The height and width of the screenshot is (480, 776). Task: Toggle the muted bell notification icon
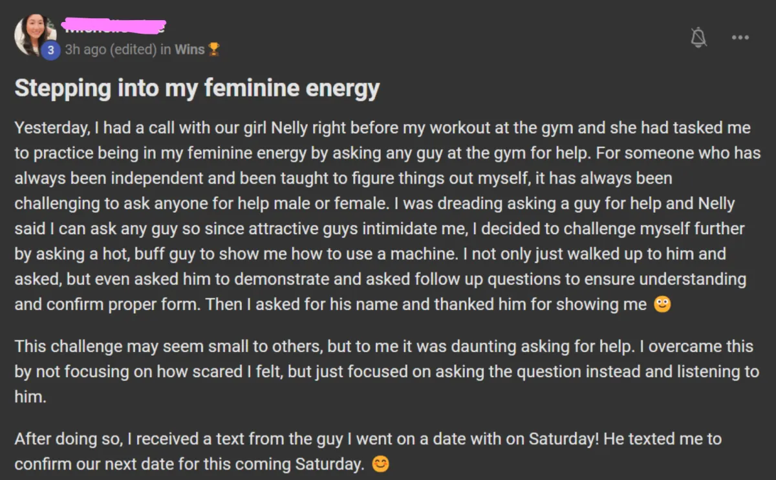click(x=698, y=38)
